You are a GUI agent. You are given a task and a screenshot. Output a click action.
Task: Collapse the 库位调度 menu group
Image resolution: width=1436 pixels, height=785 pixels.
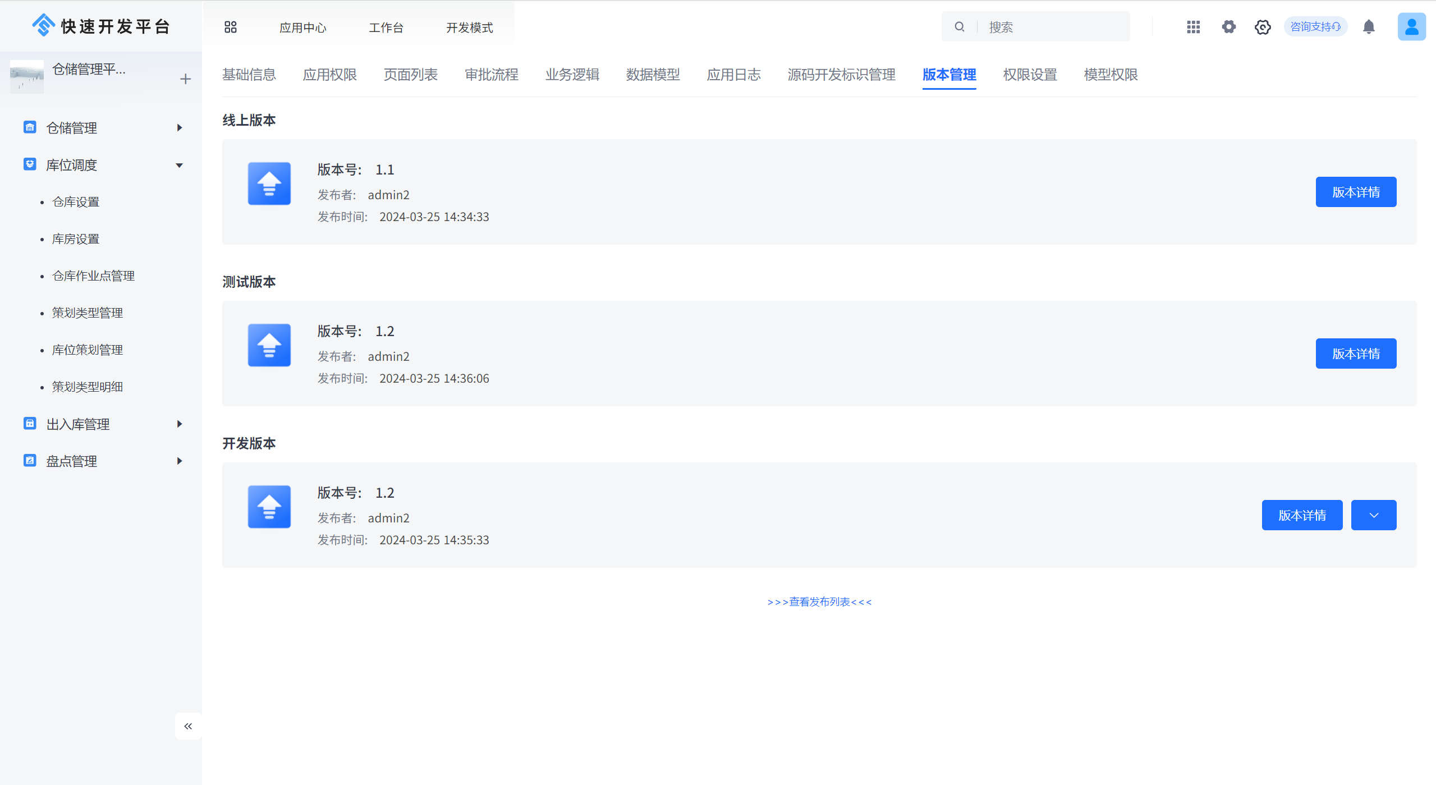(x=180, y=165)
